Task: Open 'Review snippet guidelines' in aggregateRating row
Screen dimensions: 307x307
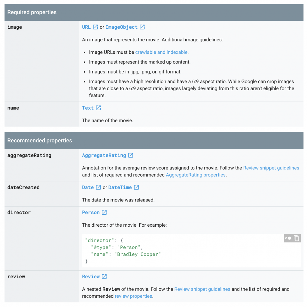Action: click(x=271, y=168)
